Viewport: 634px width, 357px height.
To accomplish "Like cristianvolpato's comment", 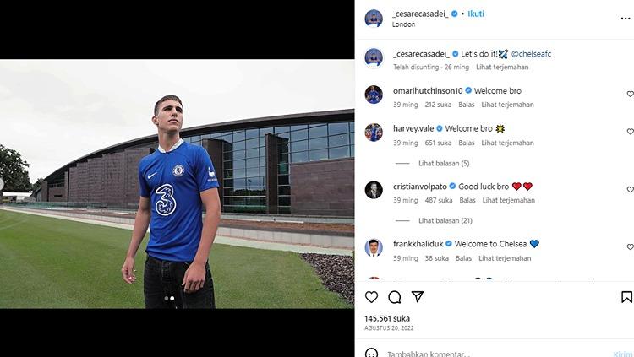I will [x=630, y=190].
